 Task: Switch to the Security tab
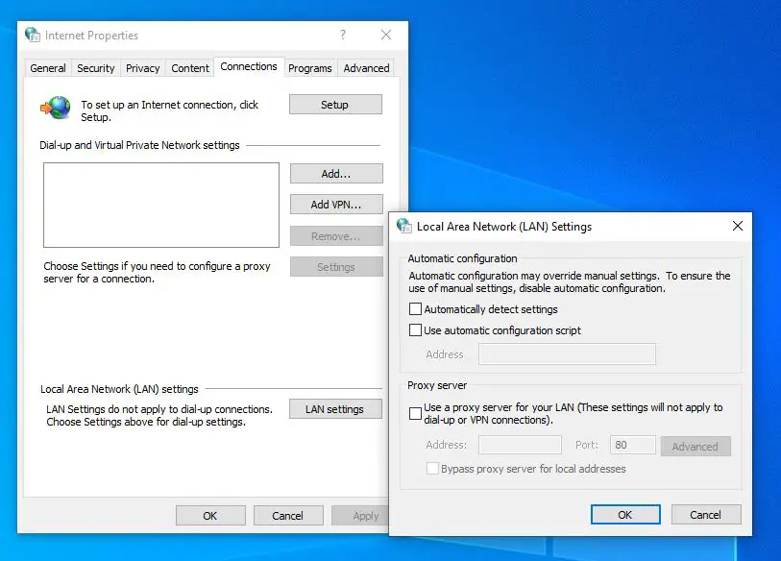coord(95,68)
